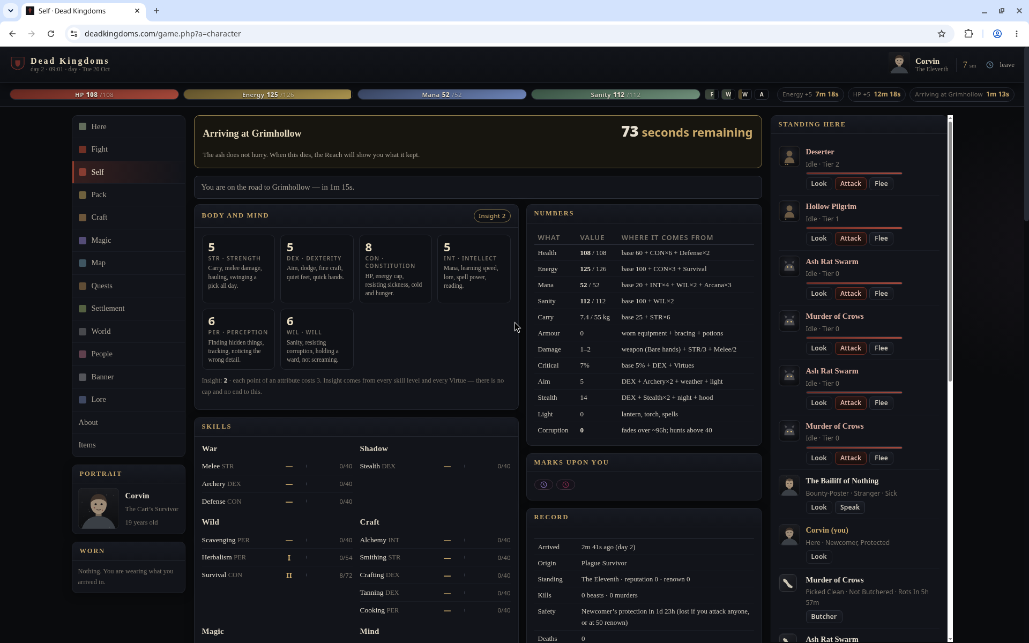Screen dimensions: 1029x643
Task: Click the Insight 2 badge
Action: (x=491, y=216)
